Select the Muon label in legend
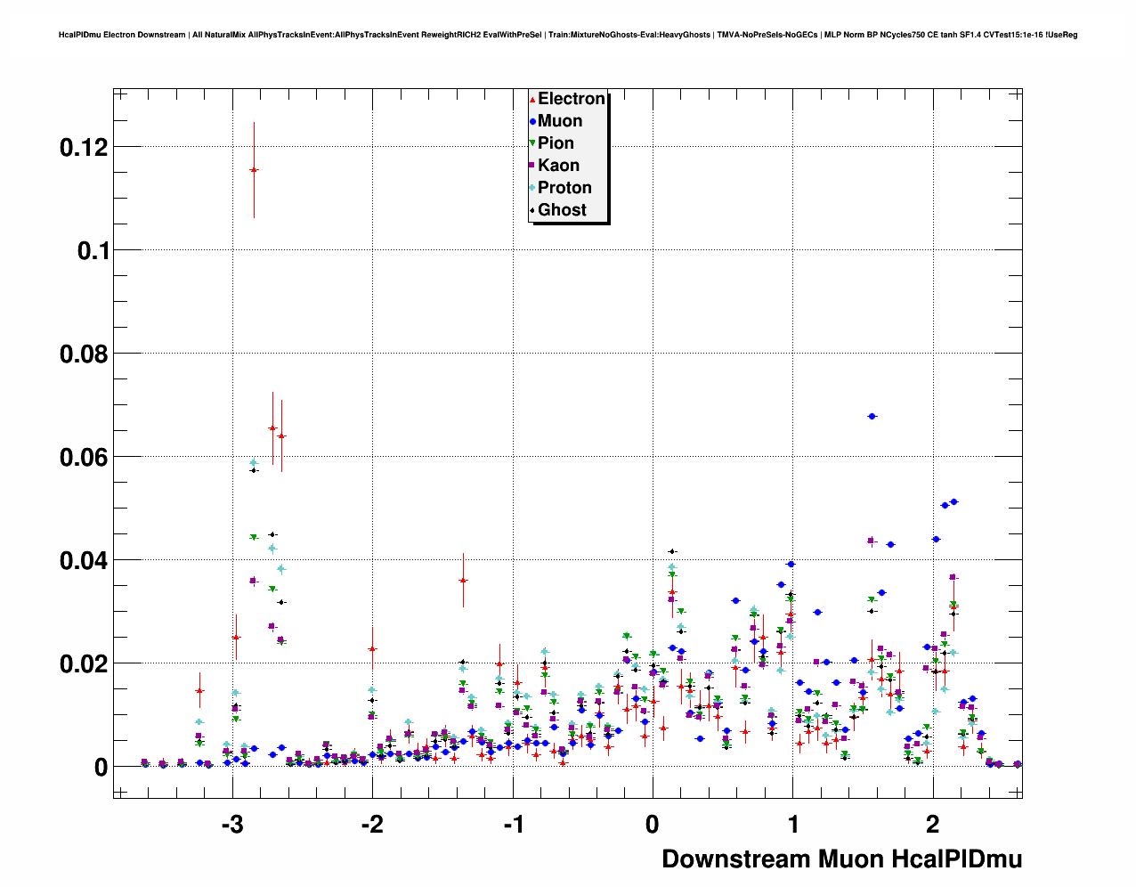The image size is (1136, 887). tap(560, 121)
